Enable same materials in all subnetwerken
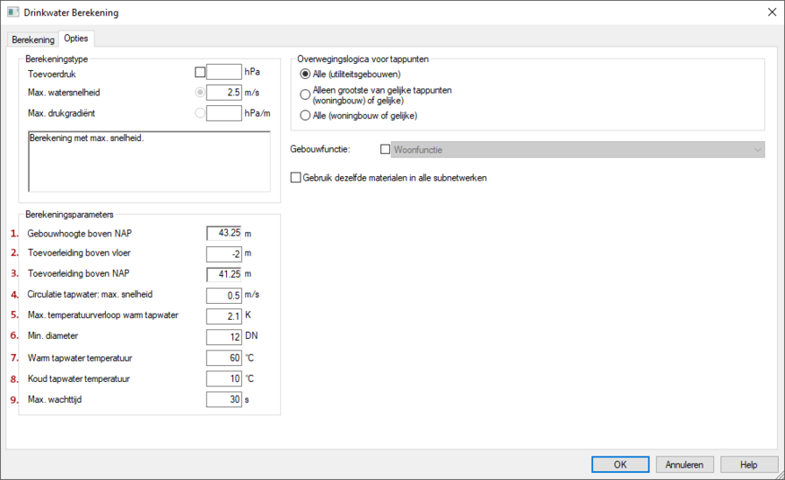Viewport: 785px width, 480px height. (x=295, y=178)
